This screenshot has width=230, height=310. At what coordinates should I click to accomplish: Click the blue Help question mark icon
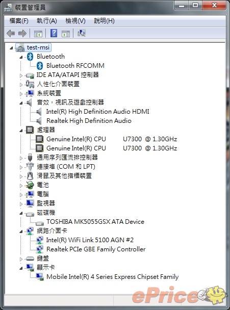coord(54,33)
